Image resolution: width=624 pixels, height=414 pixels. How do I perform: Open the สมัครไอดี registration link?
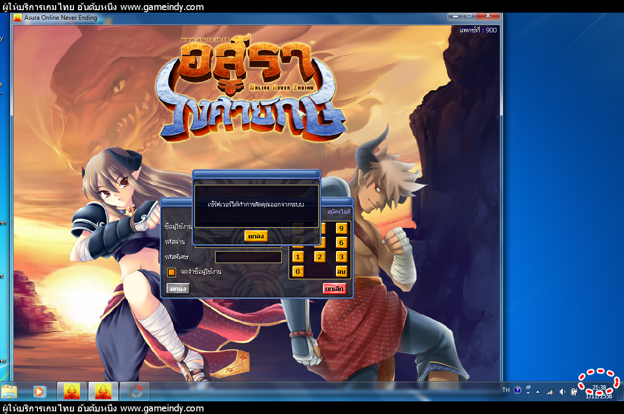coord(339,211)
